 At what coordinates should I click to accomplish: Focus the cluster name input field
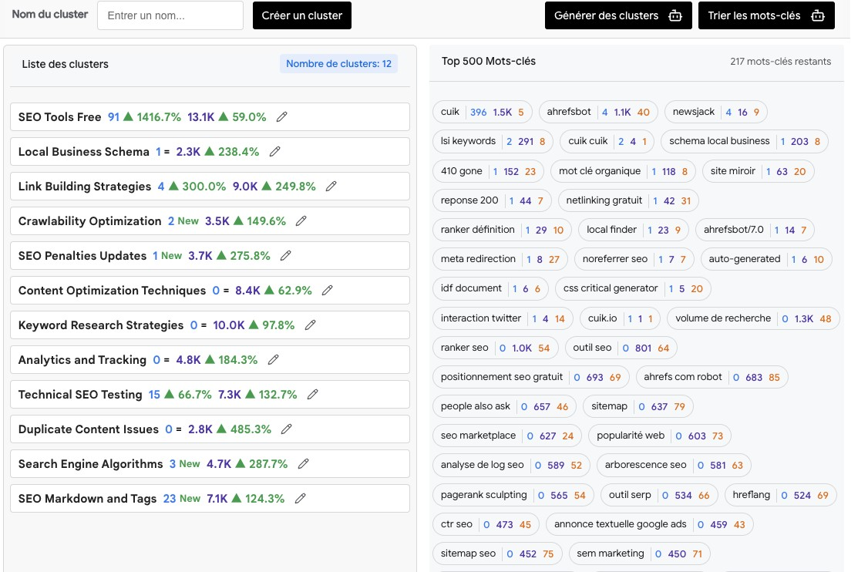click(x=170, y=15)
